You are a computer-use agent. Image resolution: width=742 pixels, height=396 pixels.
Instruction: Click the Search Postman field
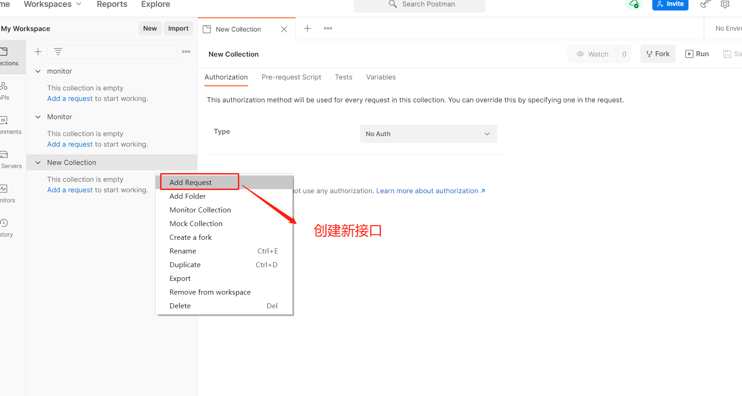point(419,5)
